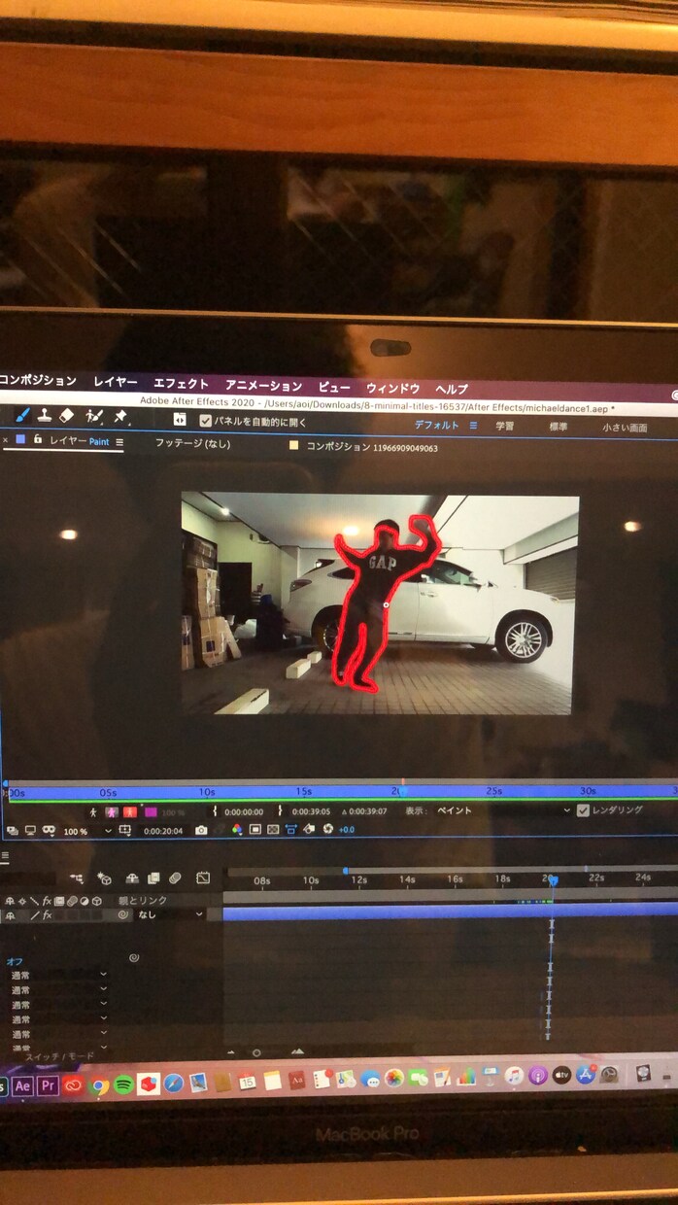Screen dimensions: 678x1205
Task: Click the magenta overlay color swatch
Action: point(151,811)
